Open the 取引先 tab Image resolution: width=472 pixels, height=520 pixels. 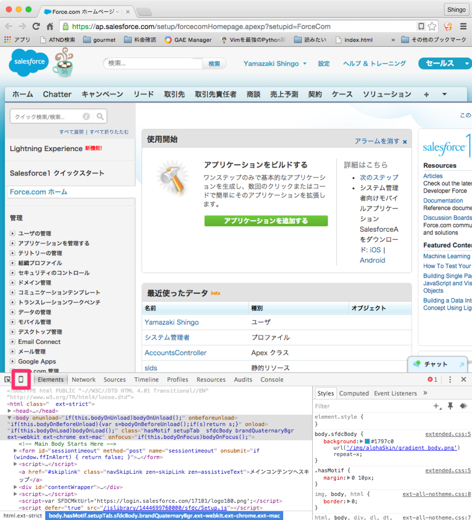click(x=175, y=94)
